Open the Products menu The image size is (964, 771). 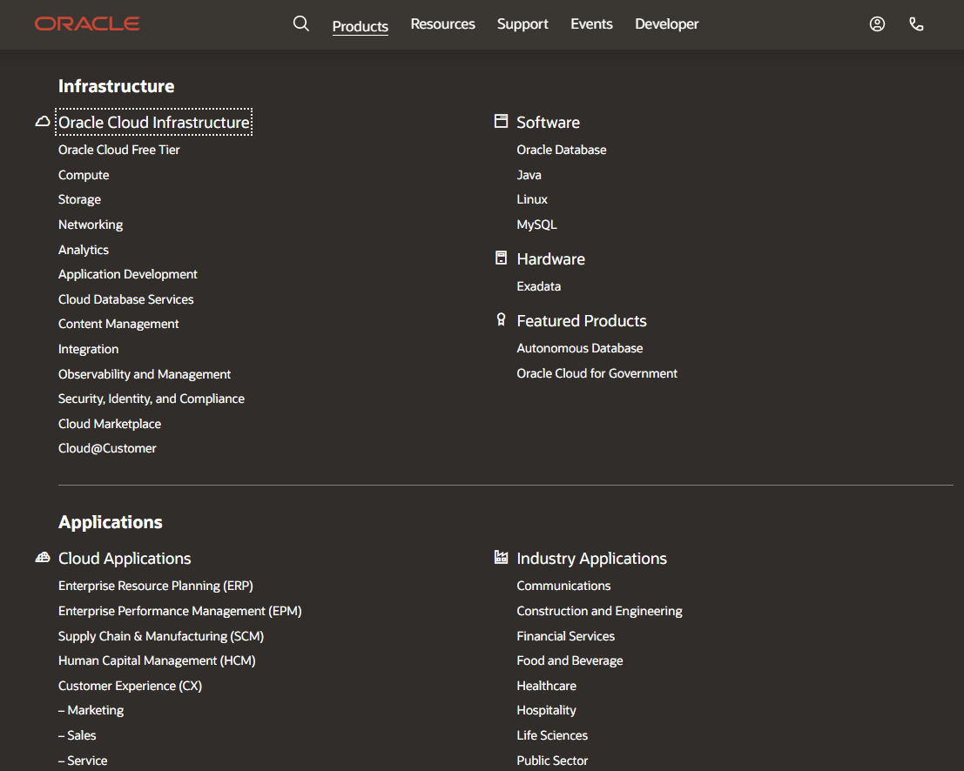[361, 26]
